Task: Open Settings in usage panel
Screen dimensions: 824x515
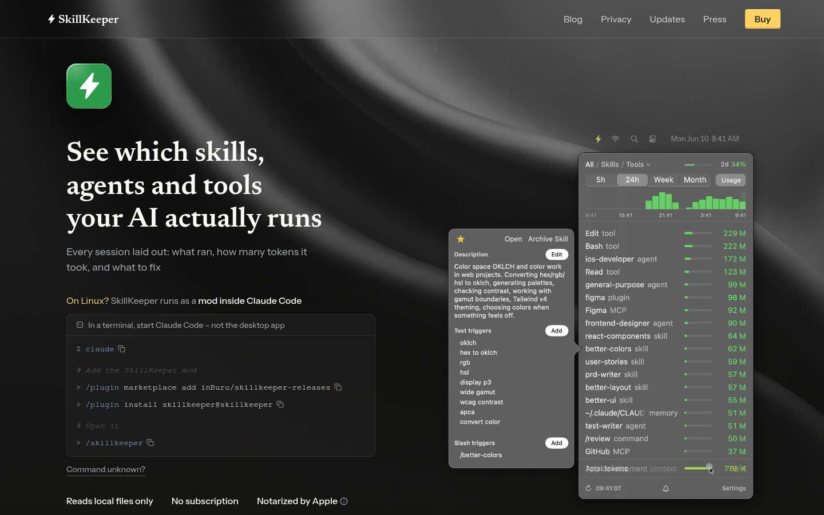Action: (x=734, y=488)
